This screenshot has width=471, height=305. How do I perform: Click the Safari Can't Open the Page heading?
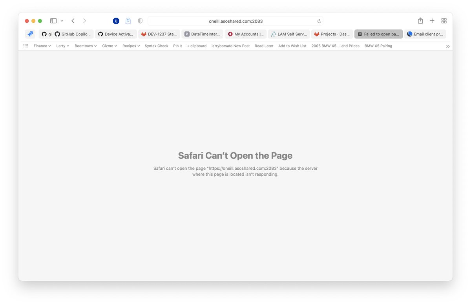click(235, 156)
